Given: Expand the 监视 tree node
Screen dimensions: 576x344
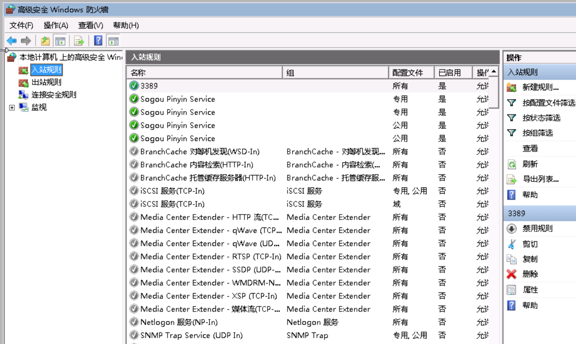Looking at the screenshot, I should click(12, 107).
